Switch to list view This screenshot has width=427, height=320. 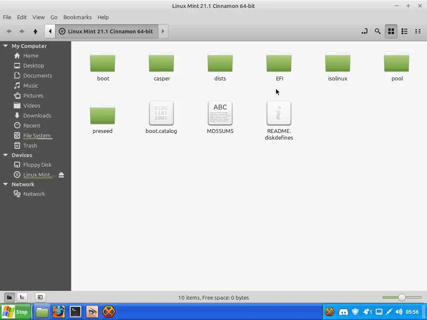[404, 31]
